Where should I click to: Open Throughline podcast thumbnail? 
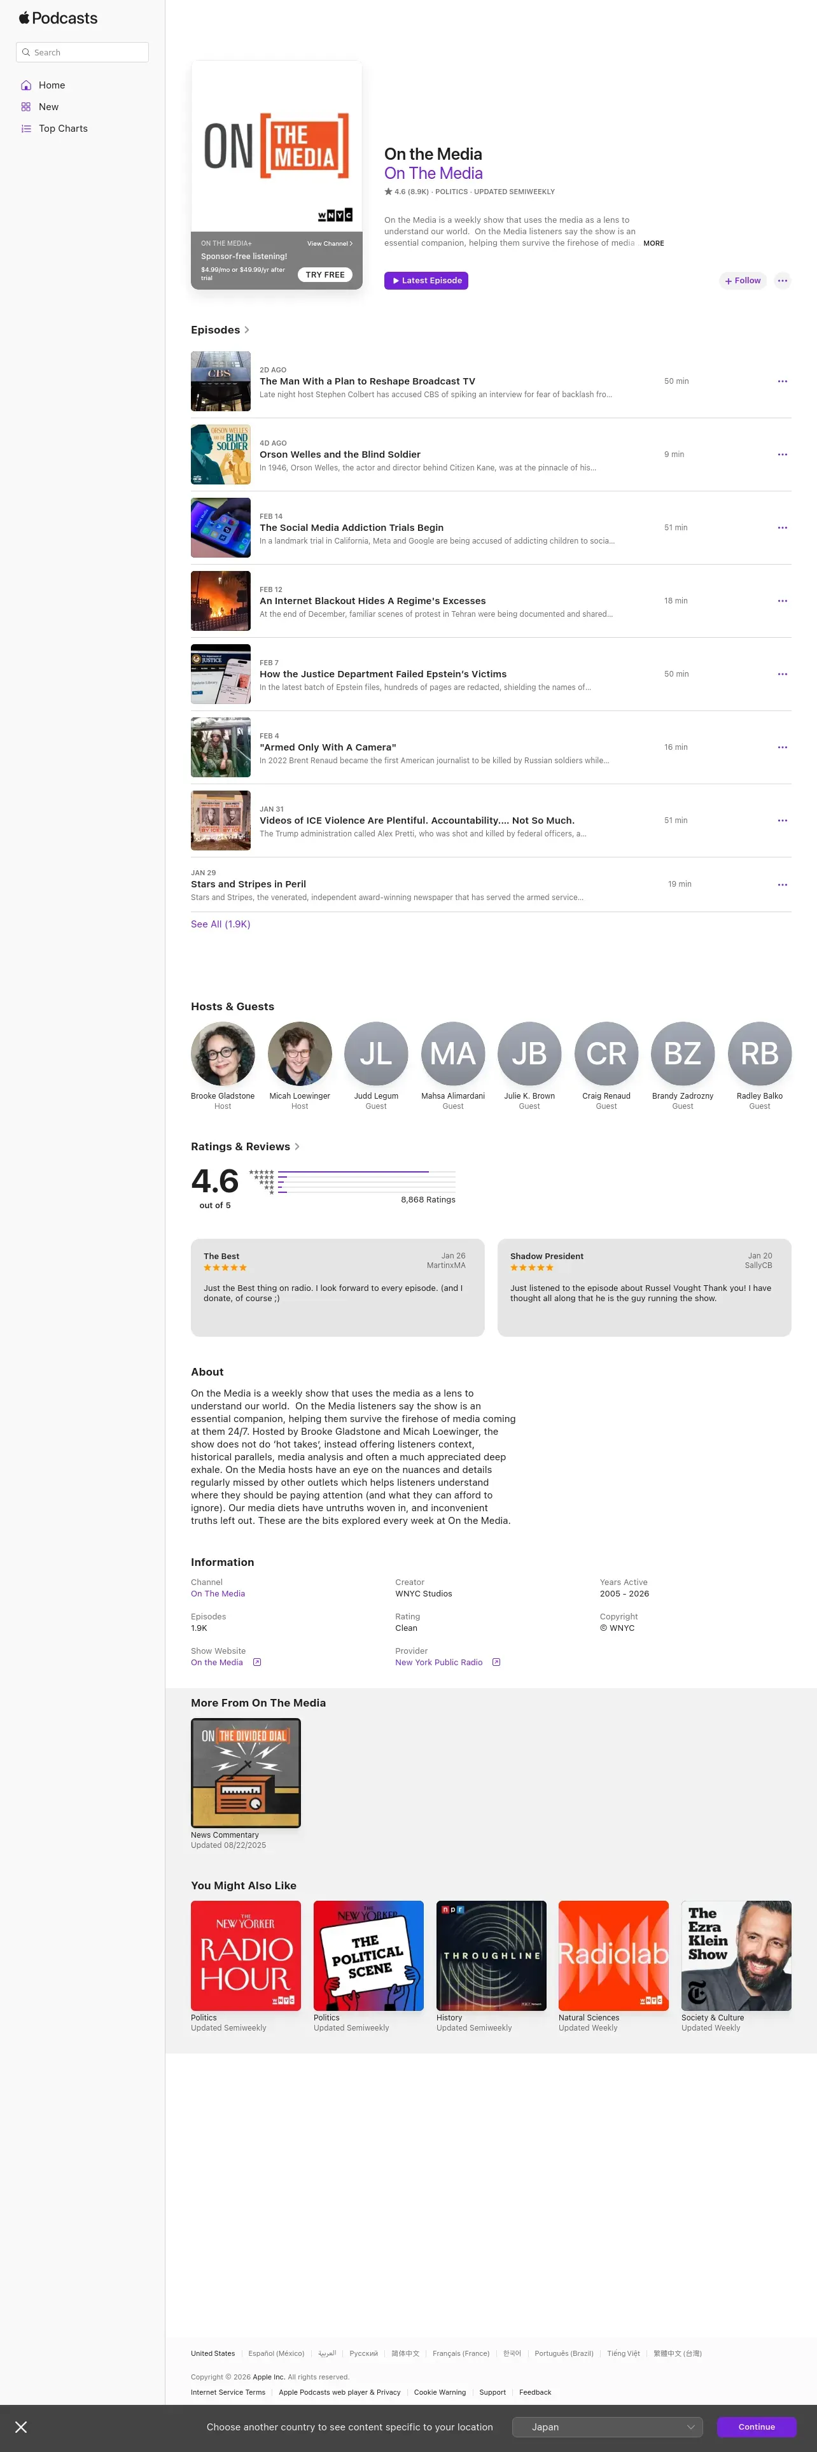point(491,1956)
